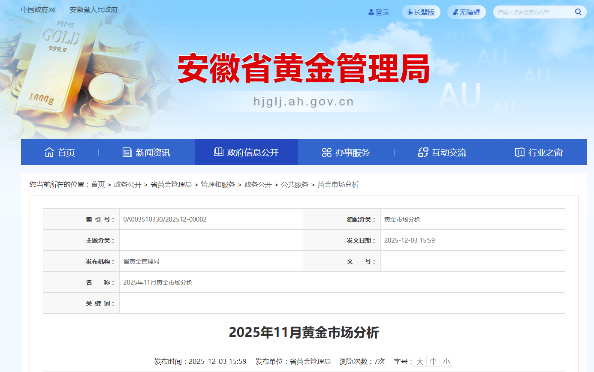Click the open-book icon on 行业之窗 tab
Viewport: 594px width, 372px height.
point(519,152)
